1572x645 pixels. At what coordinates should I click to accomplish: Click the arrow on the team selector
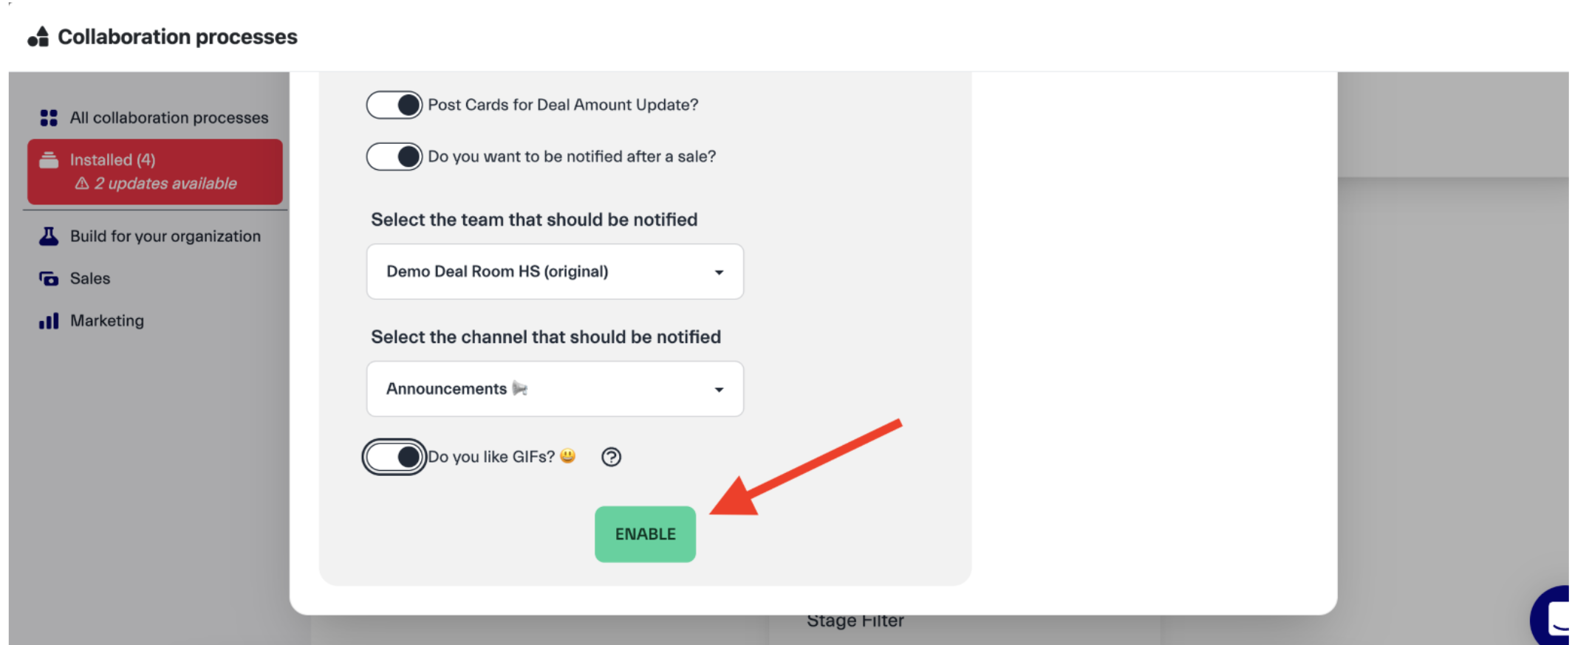(719, 272)
